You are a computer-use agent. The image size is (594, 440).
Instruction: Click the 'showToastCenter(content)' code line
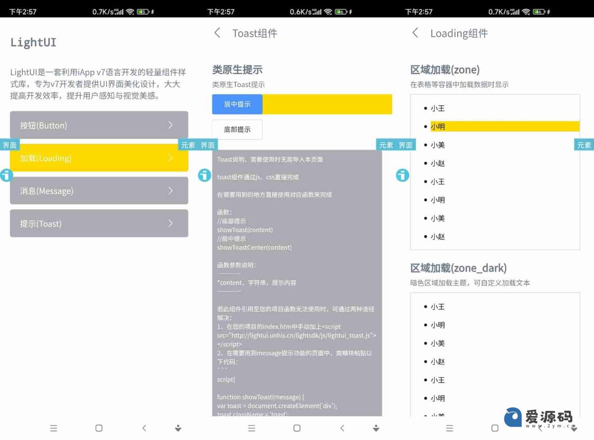(254, 247)
